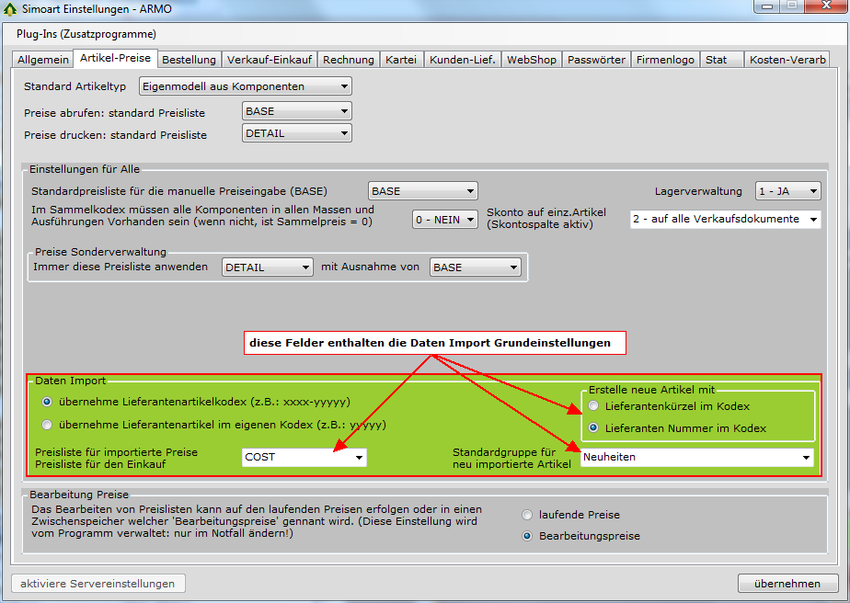
Task: Enable the Bearbeitungspreise radio option
Action: tap(527, 536)
